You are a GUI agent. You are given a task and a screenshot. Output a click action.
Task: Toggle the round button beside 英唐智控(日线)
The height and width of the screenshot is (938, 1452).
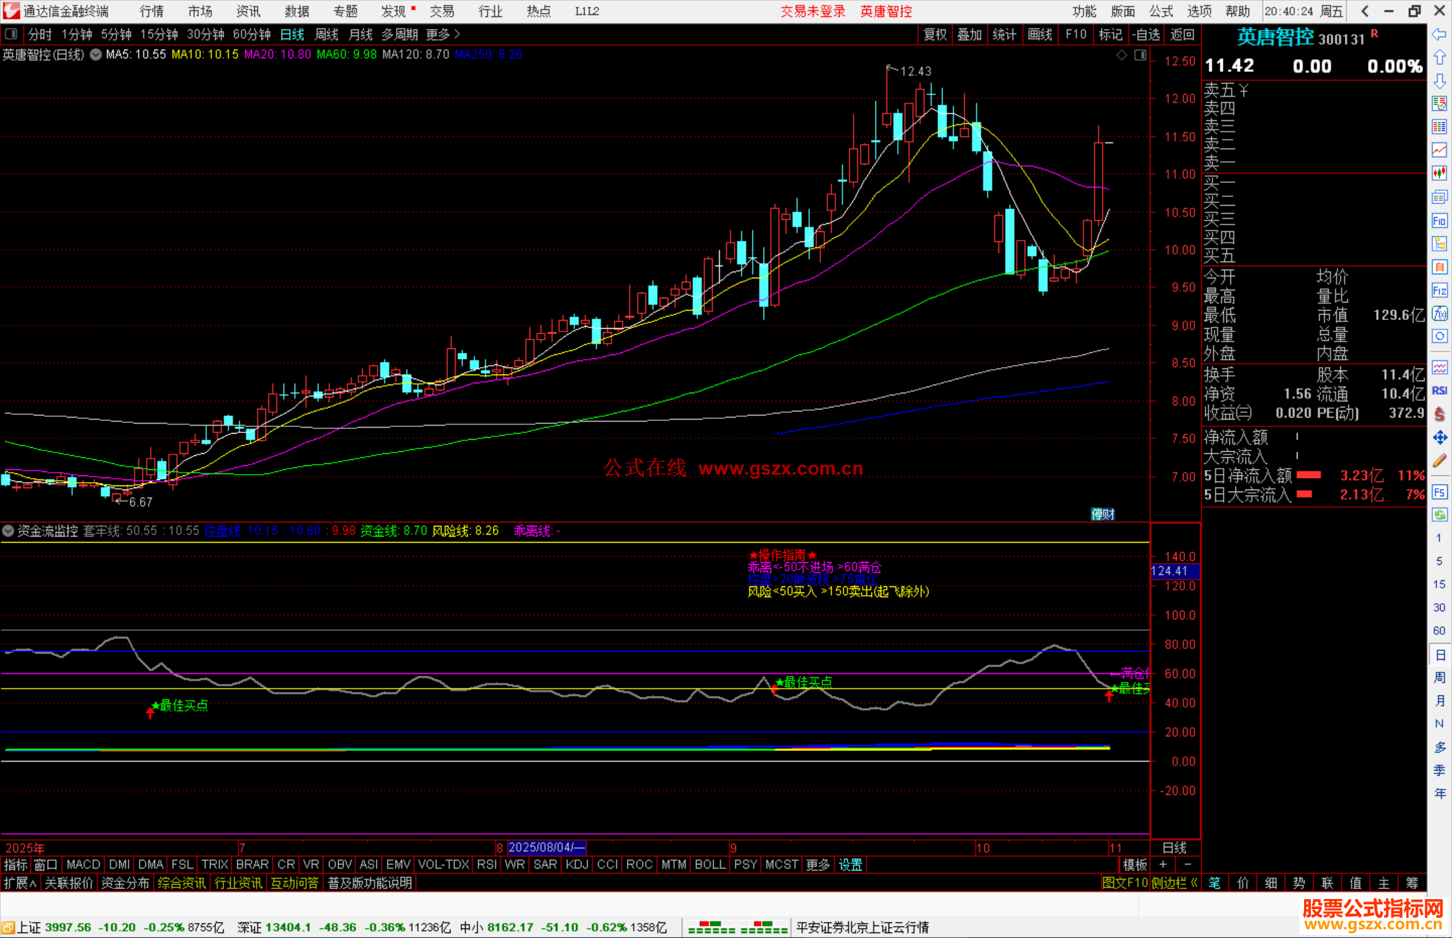click(x=96, y=54)
